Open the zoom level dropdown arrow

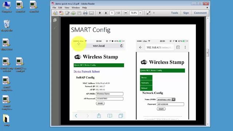140,13
